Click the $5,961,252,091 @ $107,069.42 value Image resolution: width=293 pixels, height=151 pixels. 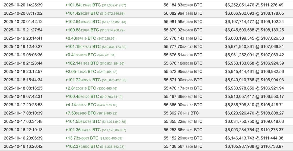coord(254,55)
